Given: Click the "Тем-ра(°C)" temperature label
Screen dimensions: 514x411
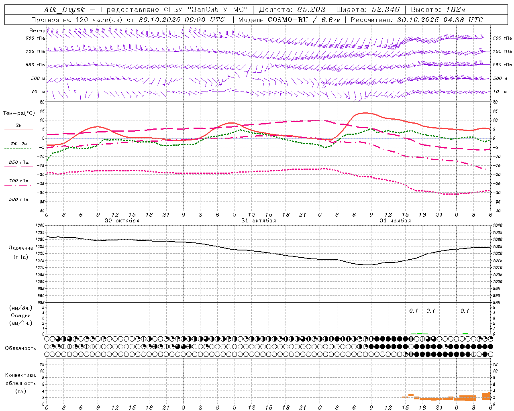Looking at the screenshot, I should tap(19, 114).
